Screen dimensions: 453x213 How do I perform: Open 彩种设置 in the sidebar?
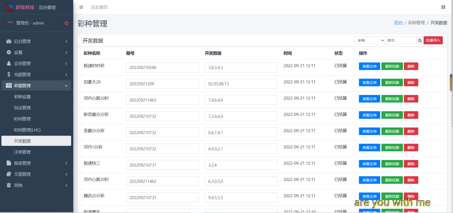click(22, 97)
